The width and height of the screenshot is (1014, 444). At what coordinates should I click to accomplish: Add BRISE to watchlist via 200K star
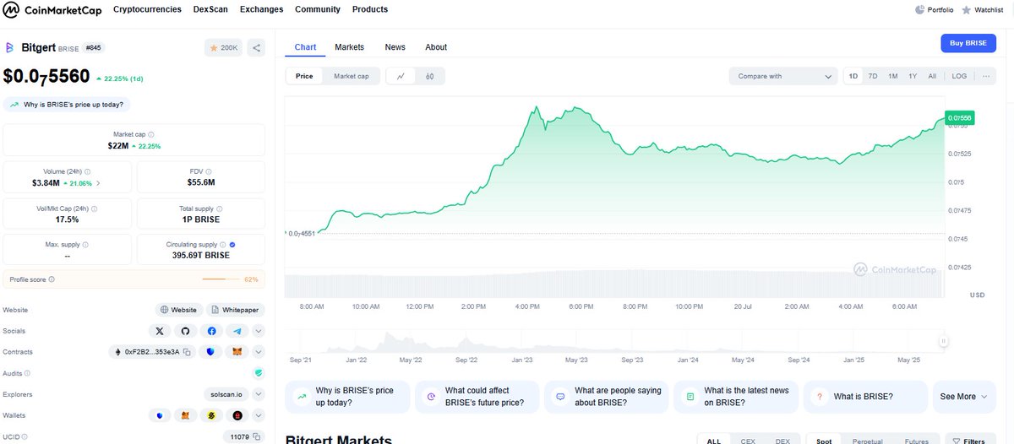pyautogui.click(x=225, y=48)
